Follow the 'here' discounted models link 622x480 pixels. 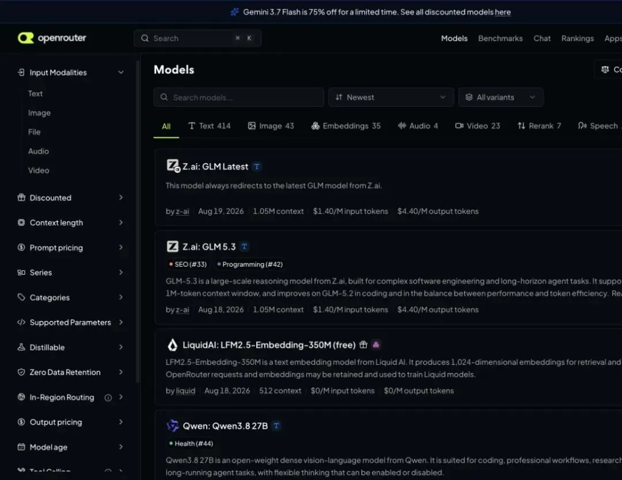coord(503,12)
